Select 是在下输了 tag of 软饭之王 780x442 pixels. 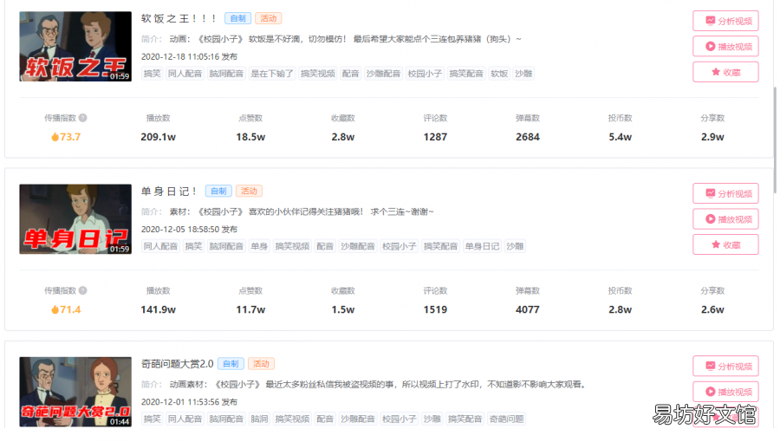click(x=271, y=74)
